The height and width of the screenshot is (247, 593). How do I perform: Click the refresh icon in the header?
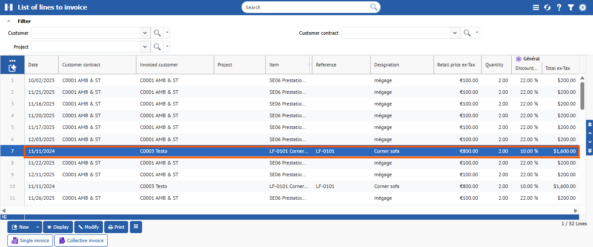click(x=547, y=7)
